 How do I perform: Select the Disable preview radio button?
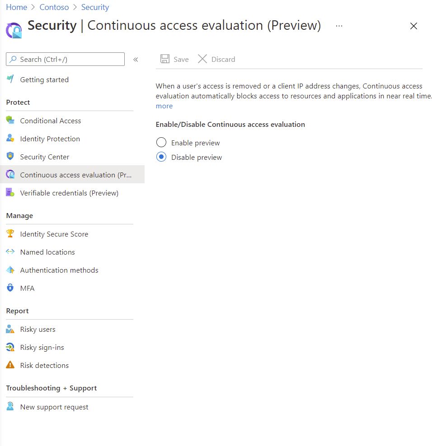[161, 157]
